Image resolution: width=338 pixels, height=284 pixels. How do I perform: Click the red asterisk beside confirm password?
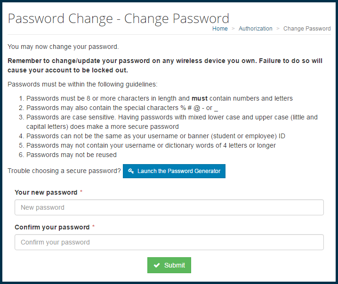94,226
